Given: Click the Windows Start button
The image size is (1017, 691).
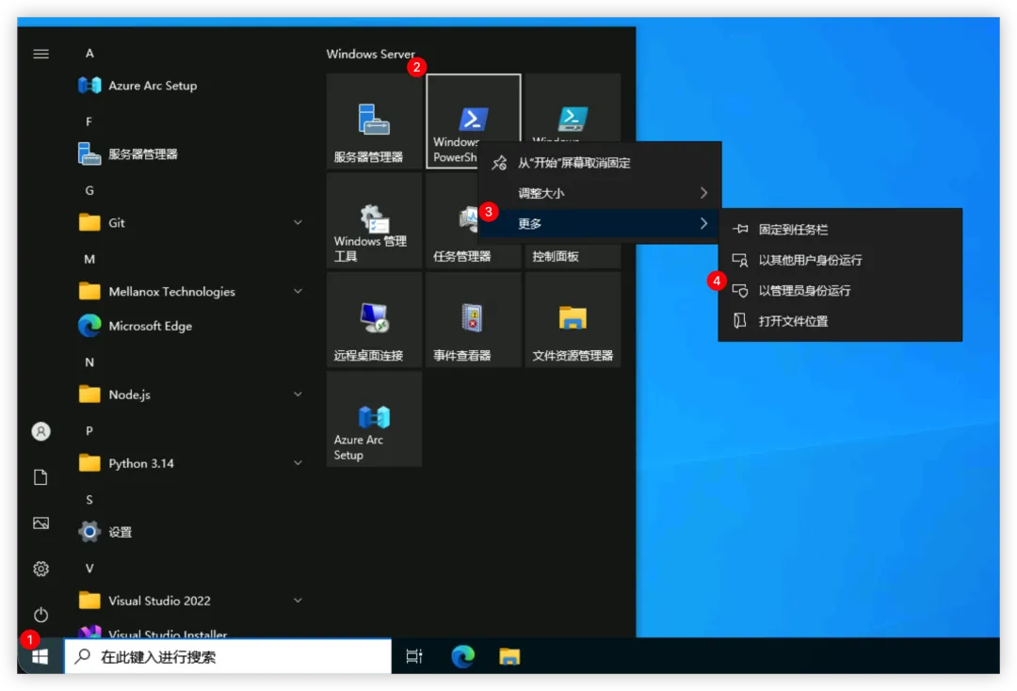Looking at the screenshot, I should [40, 656].
